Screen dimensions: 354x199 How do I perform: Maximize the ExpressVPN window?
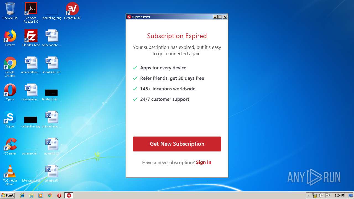click(220, 17)
